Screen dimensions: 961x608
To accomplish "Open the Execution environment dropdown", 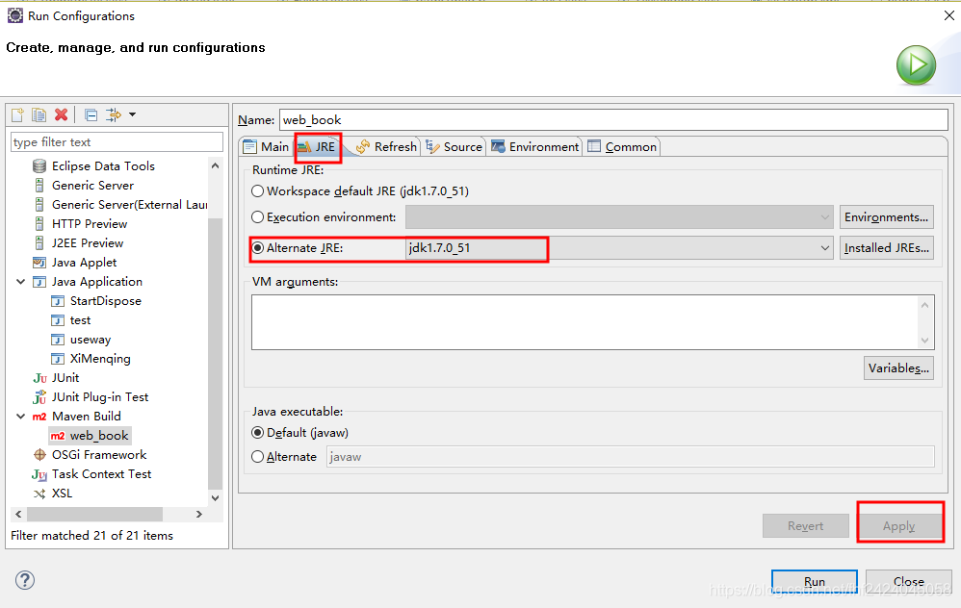I will (x=619, y=217).
